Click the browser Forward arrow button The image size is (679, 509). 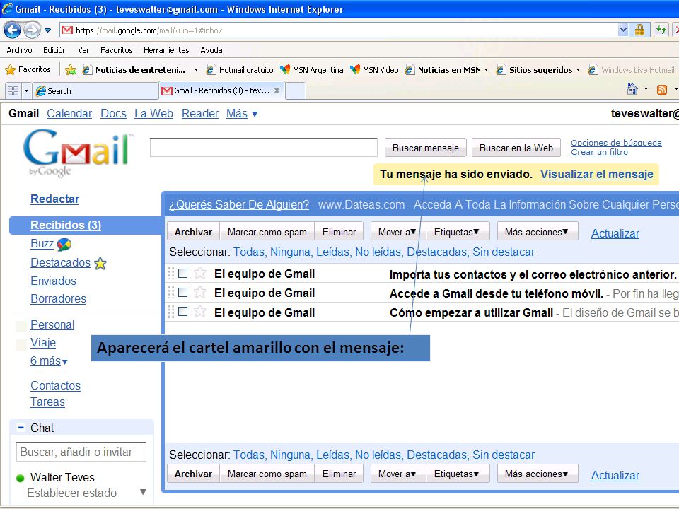click(32, 30)
